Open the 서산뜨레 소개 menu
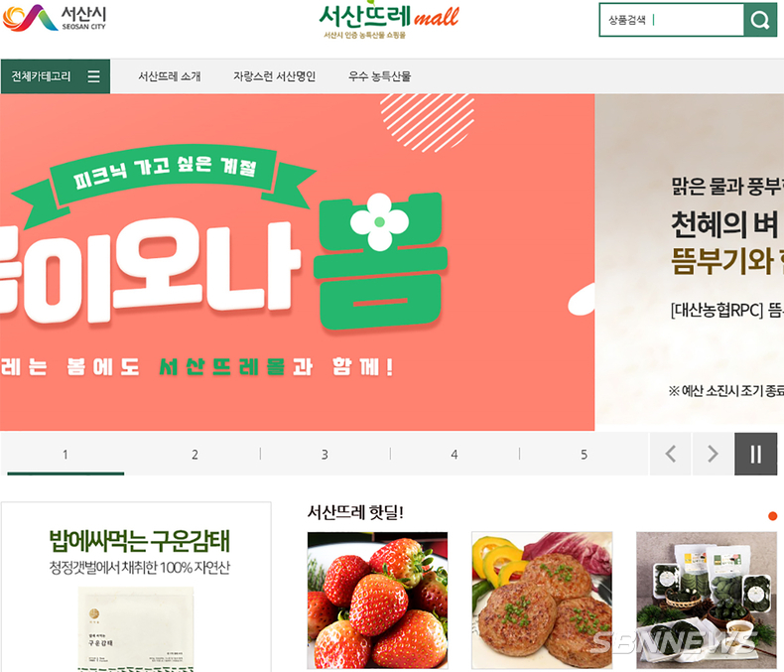784x672 pixels. tap(170, 76)
